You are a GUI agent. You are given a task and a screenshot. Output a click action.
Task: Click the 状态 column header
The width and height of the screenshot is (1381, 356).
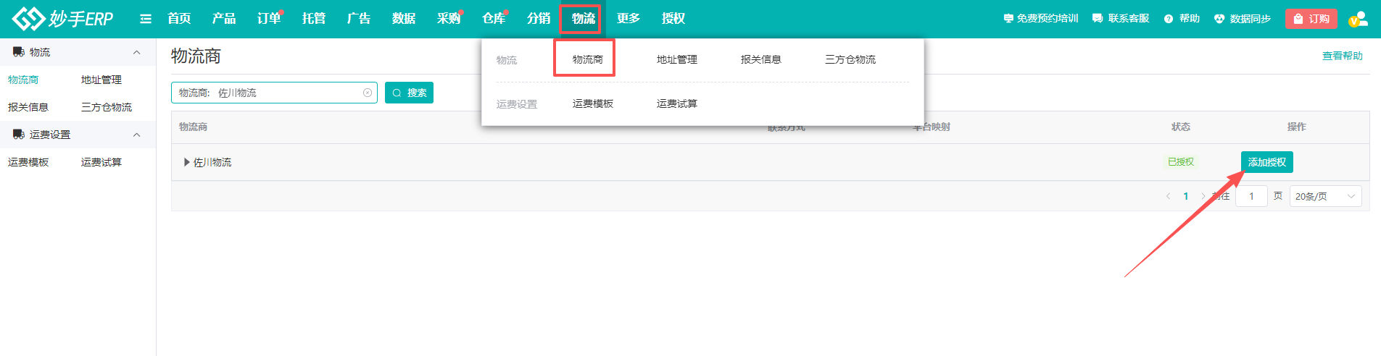[1181, 127]
